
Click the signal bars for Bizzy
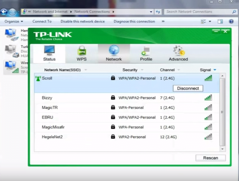coord(208,98)
